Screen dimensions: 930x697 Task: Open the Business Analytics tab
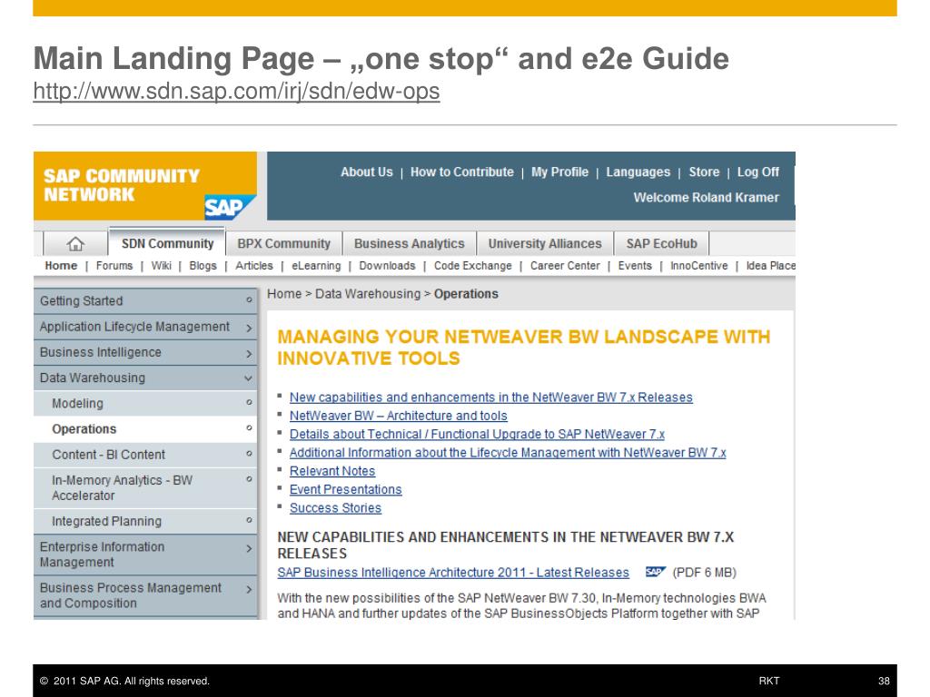[410, 243]
